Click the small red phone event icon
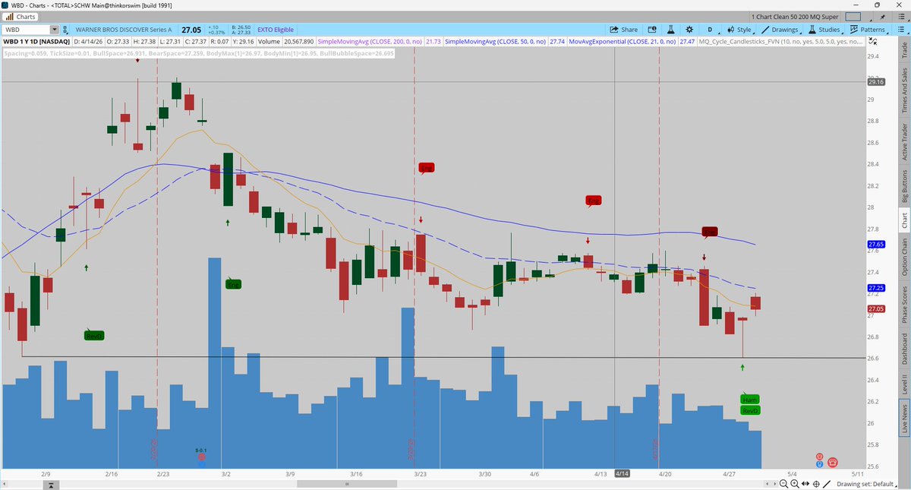 coord(820,455)
